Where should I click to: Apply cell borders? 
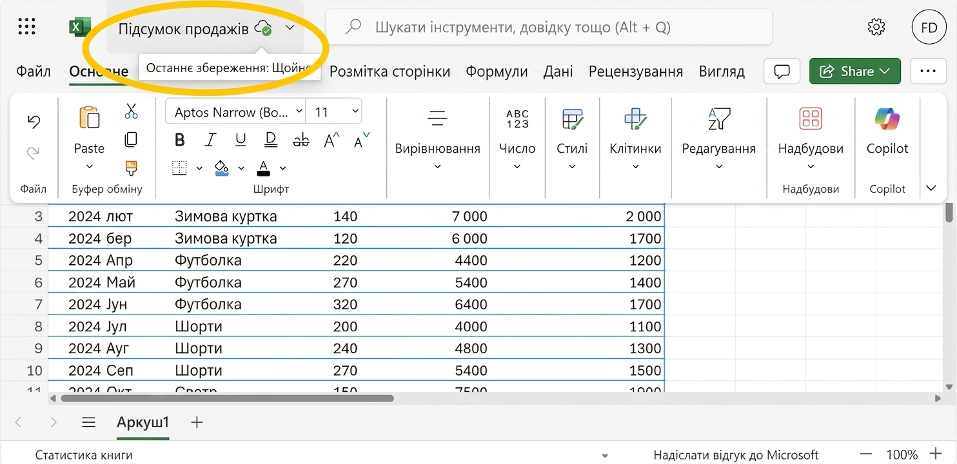point(179,168)
